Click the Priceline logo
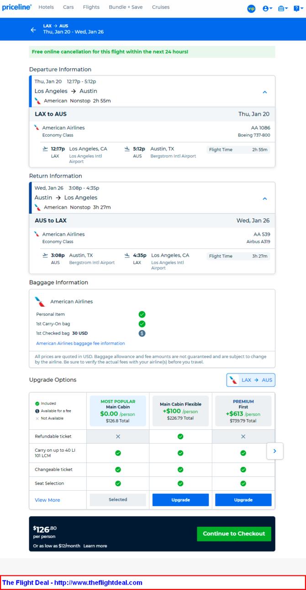 17,7
